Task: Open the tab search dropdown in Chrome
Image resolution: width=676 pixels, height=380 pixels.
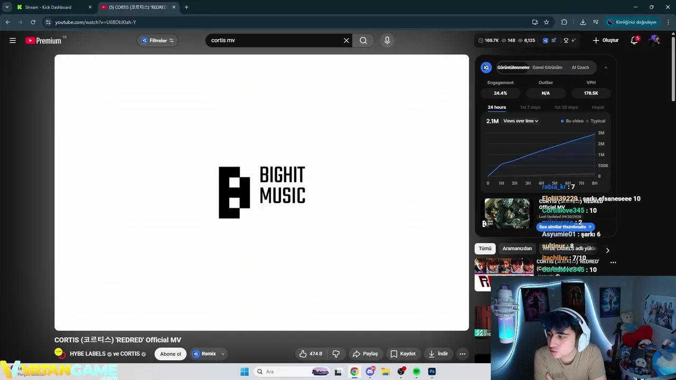Action: click(x=7, y=7)
